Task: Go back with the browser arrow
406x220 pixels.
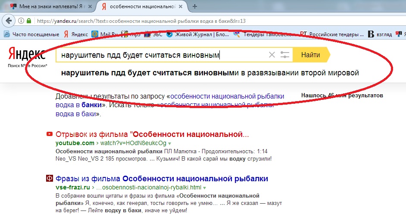Action: coord(9,21)
